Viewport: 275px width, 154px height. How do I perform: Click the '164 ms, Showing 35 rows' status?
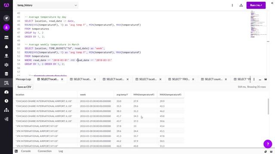(x=252, y=87)
